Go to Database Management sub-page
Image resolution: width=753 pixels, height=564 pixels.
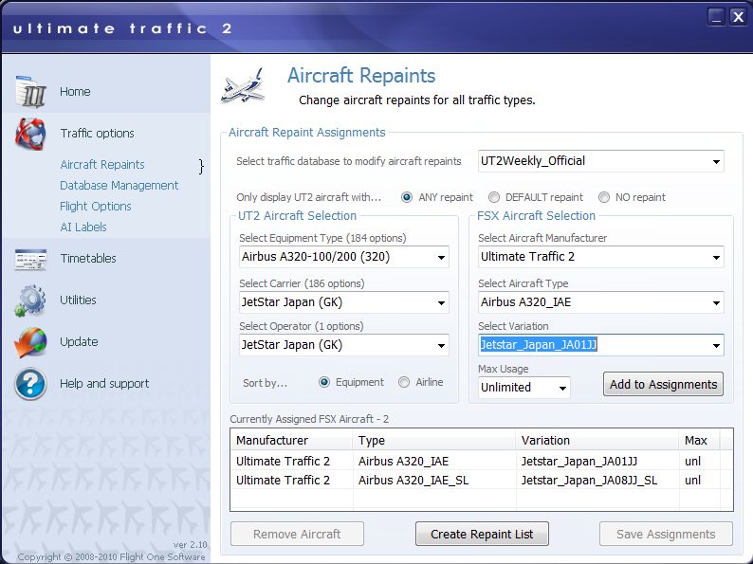pyautogui.click(x=119, y=185)
